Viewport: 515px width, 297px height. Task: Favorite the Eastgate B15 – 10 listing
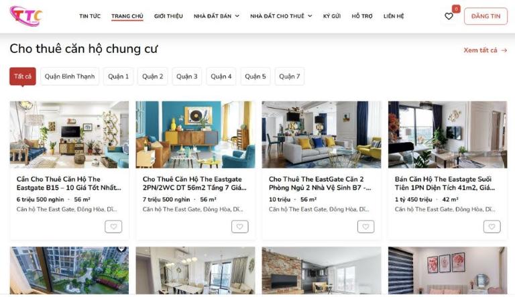pos(113,227)
